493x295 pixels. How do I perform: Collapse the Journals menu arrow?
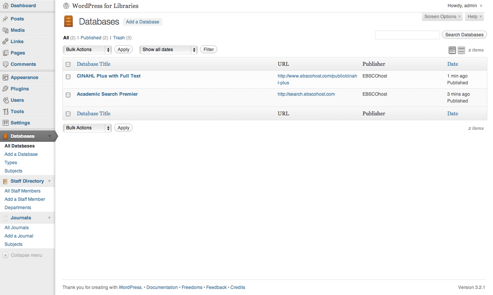tap(50, 218)
